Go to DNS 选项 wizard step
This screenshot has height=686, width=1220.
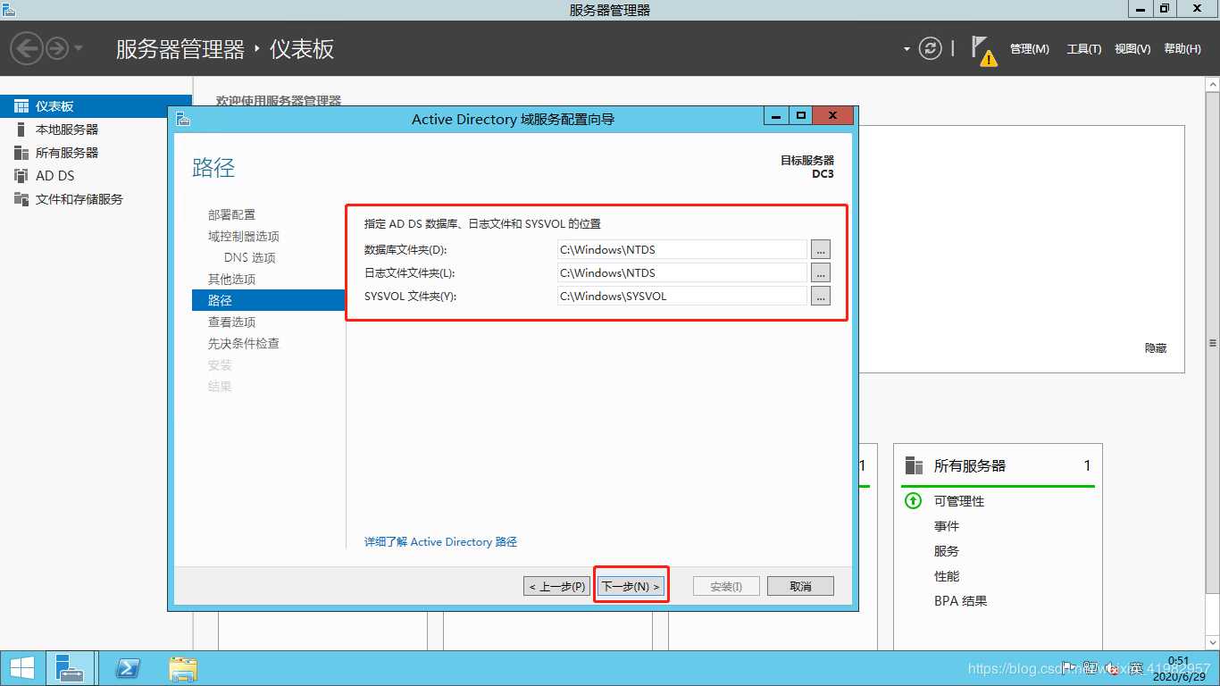(250, 257)
